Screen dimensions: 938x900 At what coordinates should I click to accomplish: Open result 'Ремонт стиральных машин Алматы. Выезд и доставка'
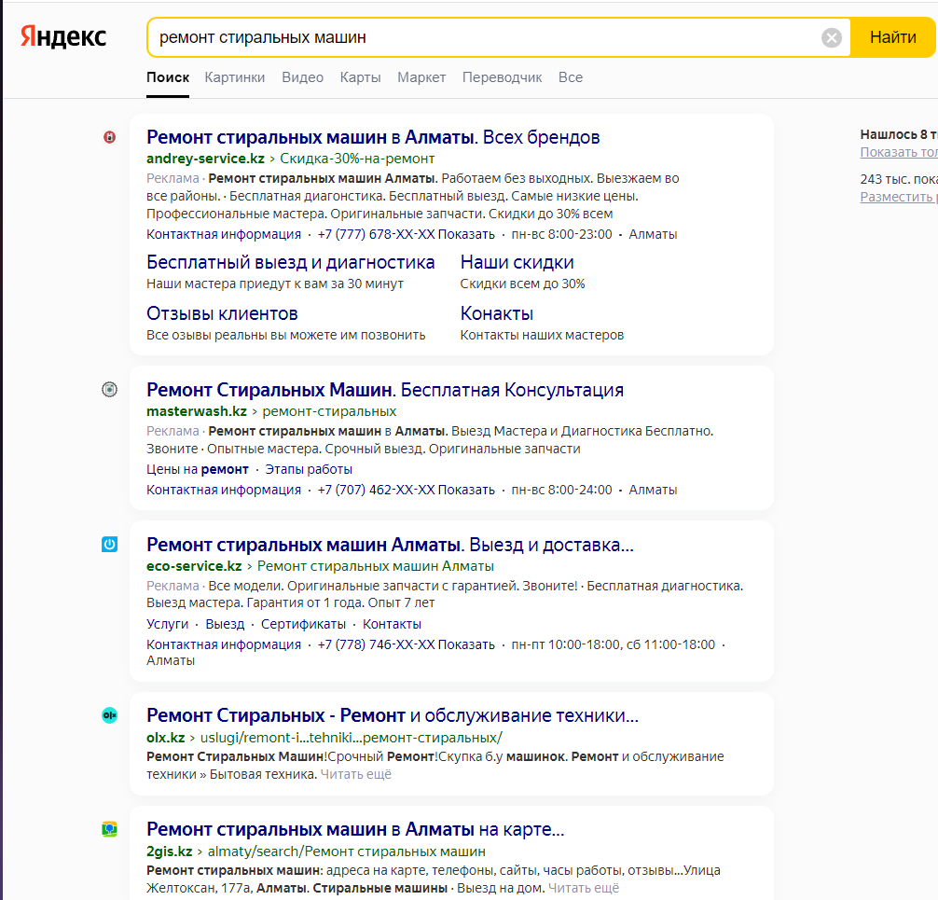coord(390,545)
